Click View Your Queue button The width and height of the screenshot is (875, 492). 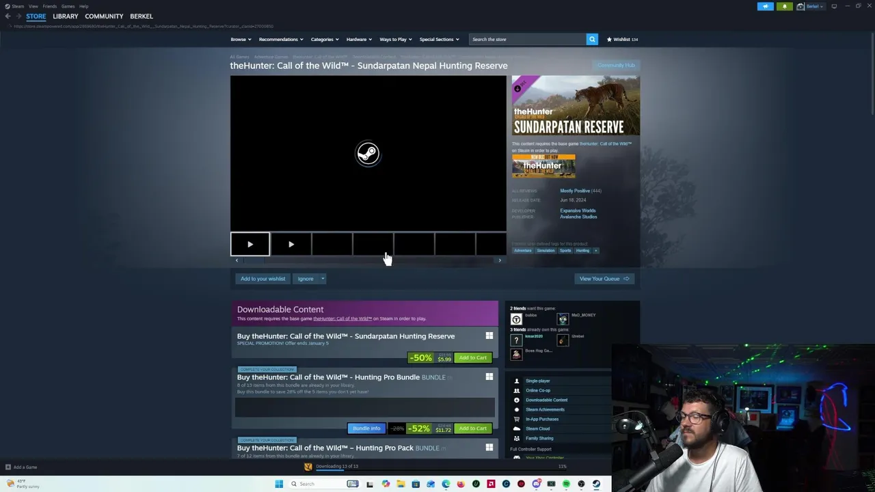click(604, 279)
